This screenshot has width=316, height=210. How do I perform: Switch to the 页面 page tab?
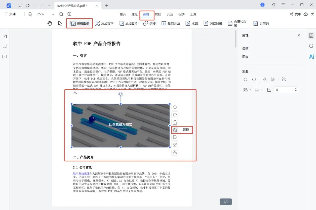(170, 14)
